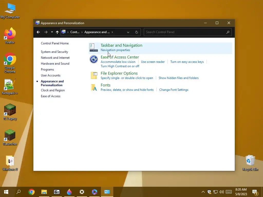Image resolution: width=263 pixels, height=197 pixels.
Task: Open the security shield tray icon
Action: [209, 192]
